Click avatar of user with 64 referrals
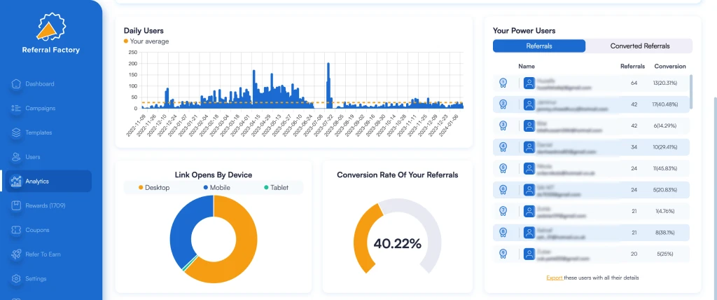The width and height of the screenshot is (717, 300). click(529, 83)
